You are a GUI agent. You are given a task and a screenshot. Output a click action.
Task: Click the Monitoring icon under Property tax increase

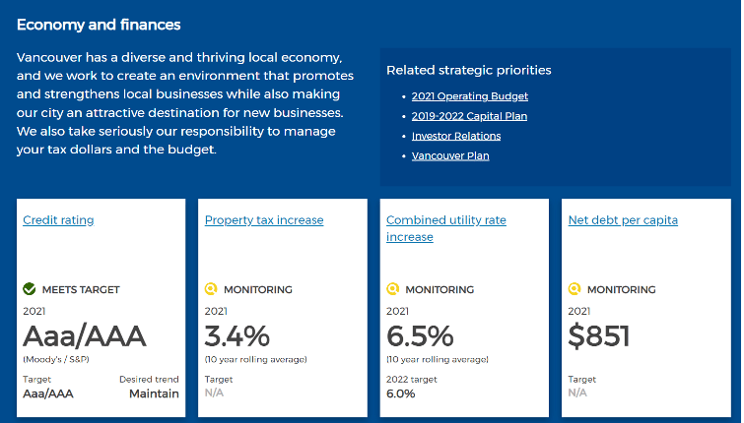pos(210,289)
